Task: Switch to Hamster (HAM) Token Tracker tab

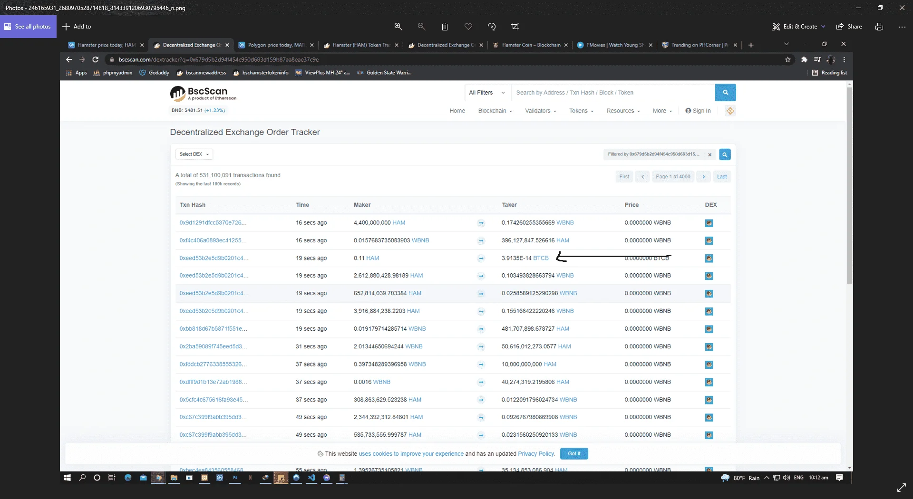Action: [361, 45]
